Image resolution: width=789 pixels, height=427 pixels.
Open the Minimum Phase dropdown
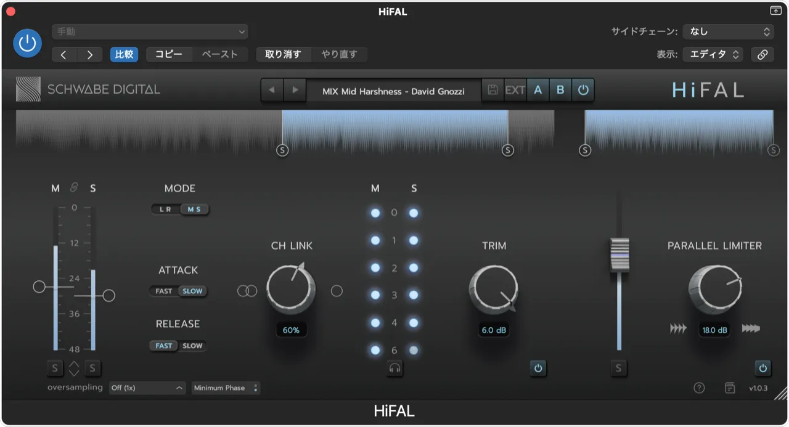(225, 388)
